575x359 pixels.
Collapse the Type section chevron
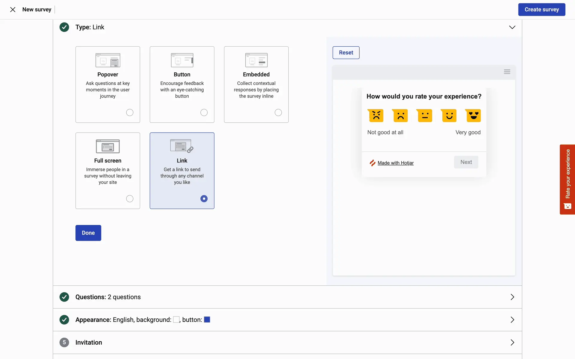point(512,27)
